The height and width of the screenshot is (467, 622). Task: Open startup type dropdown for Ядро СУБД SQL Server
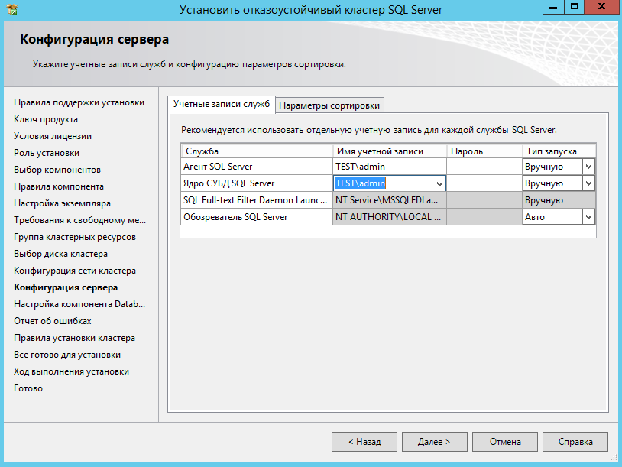pyautogui.click(x=588, y=183)
